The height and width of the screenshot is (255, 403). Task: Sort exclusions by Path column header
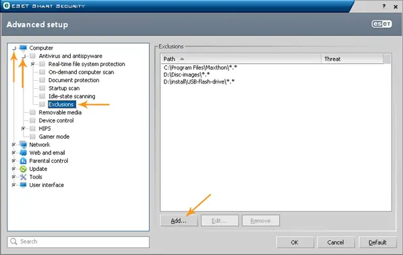pyautogui.click(x=241, y=59)
